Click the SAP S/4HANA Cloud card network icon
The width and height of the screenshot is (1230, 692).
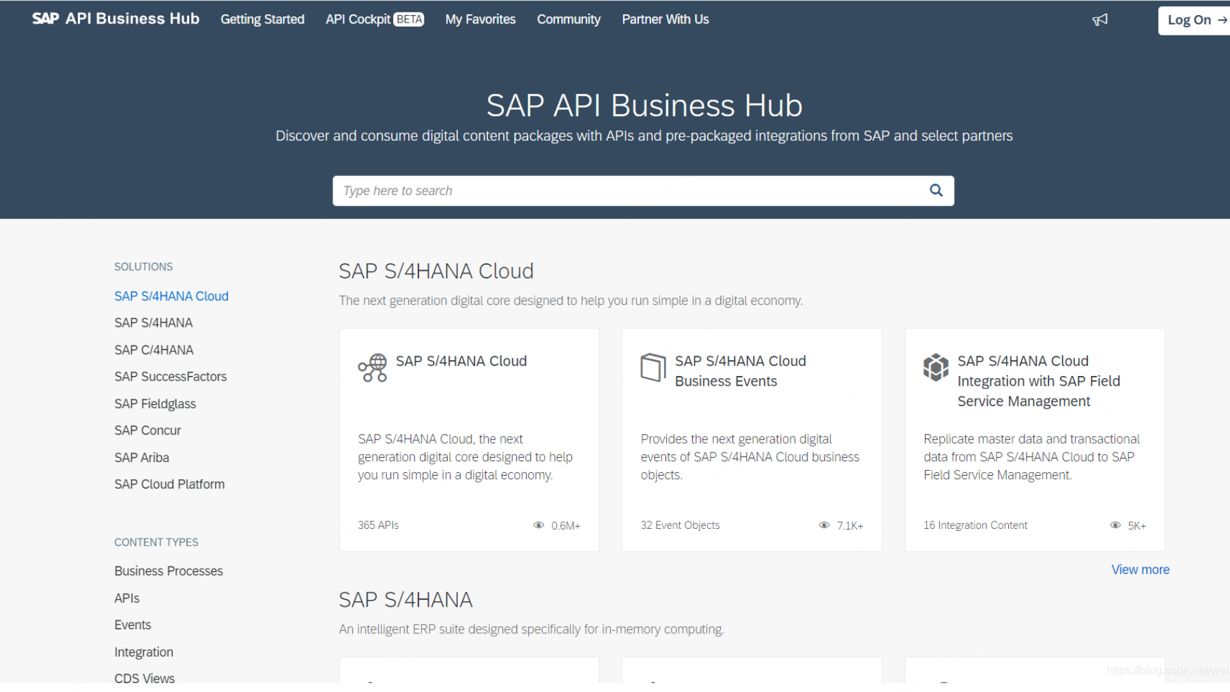tap(373, 368)
